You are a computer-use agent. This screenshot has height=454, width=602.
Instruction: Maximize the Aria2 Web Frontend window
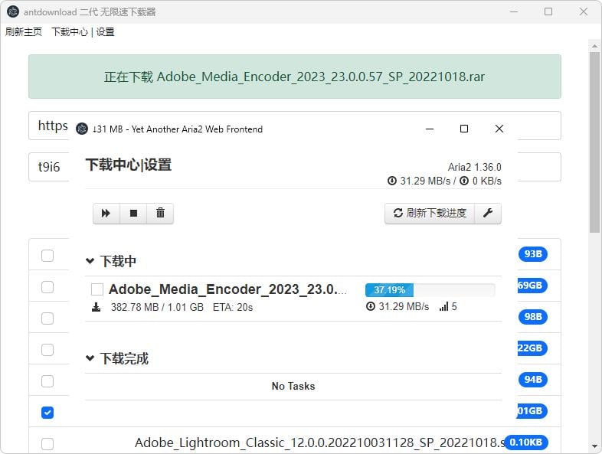tap(464, 129)
